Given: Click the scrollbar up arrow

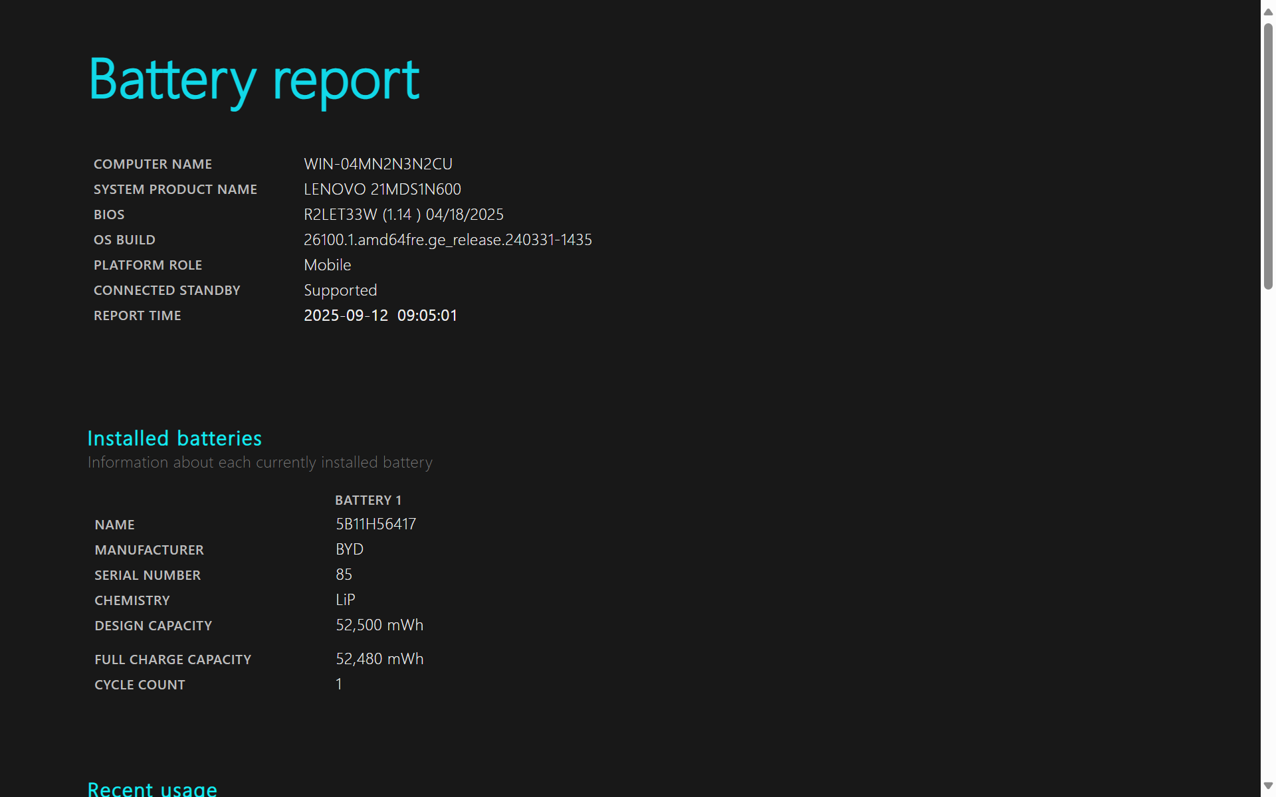Looking at the screenshot, I should [1268, 11].
